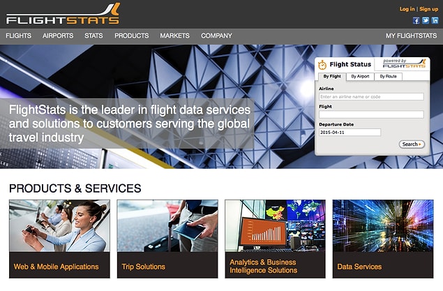Click Analytics & Business Intelligence Solutions link
Screen dimensions: 443x291
coord(263,266)
